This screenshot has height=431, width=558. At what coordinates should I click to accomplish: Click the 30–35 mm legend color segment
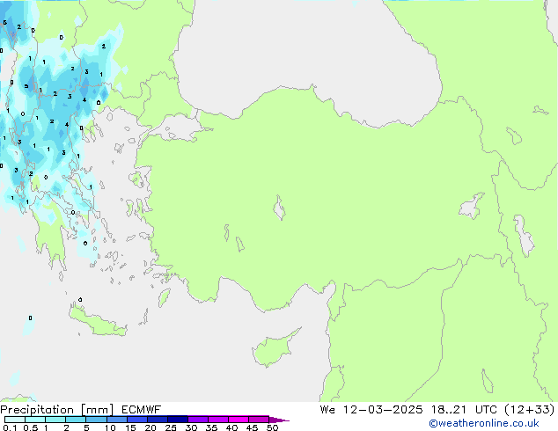pyautogui.click(x=197, y=420)
